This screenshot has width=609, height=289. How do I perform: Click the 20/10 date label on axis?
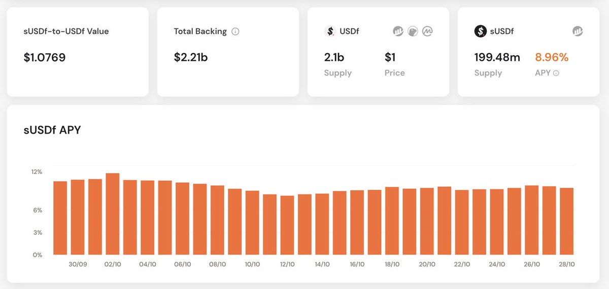427,264
